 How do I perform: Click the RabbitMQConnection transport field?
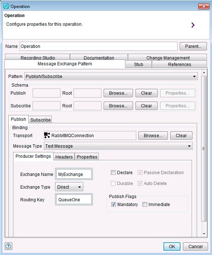90,135
